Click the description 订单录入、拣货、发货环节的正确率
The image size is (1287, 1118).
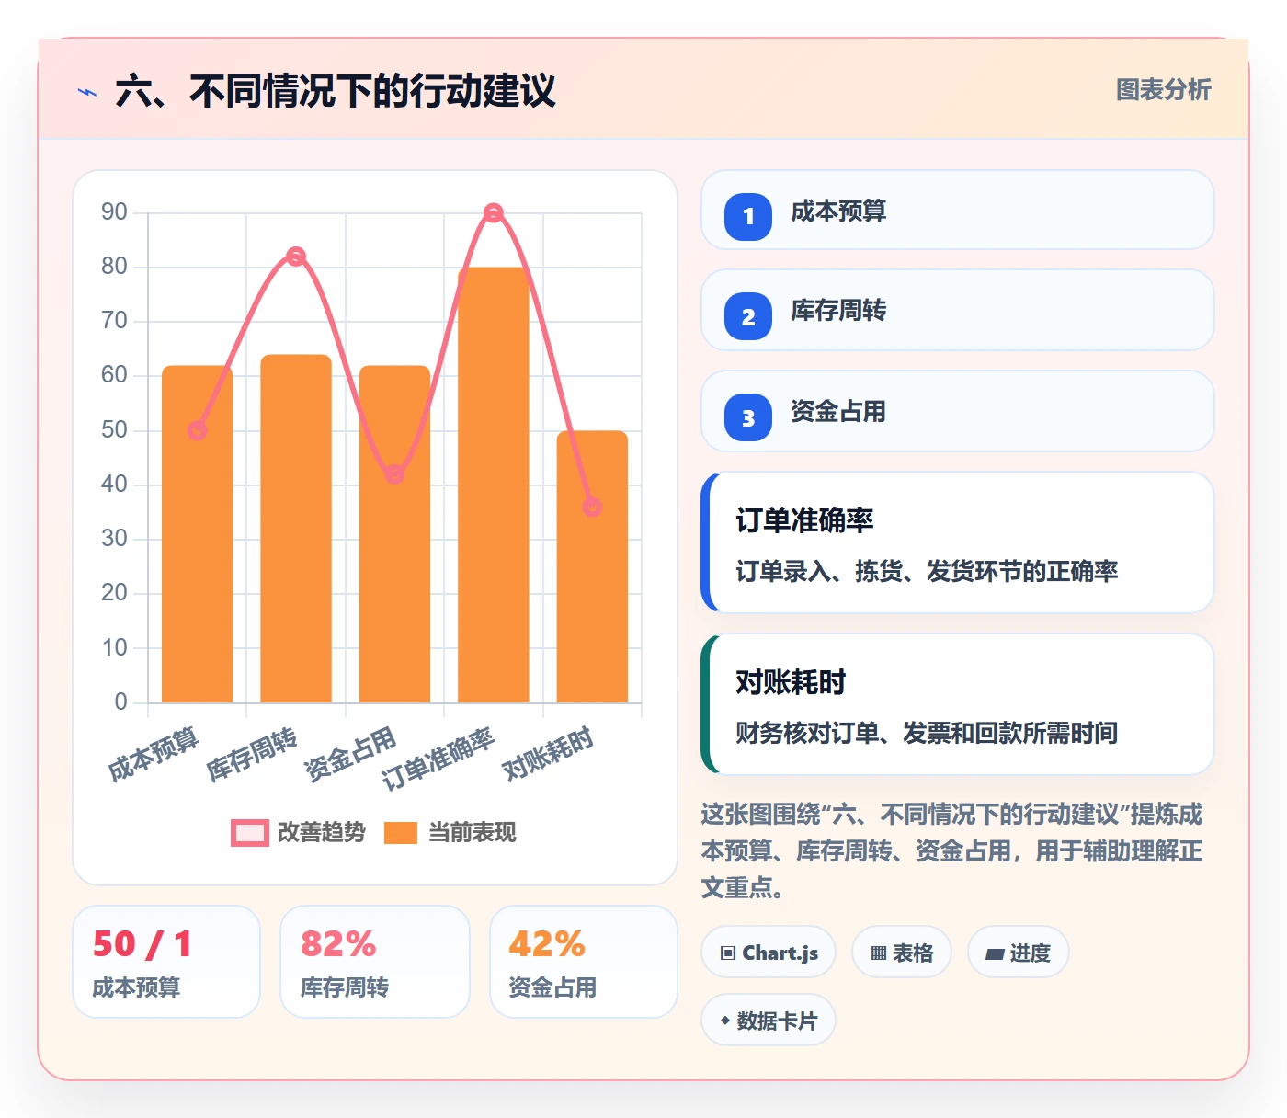pyautogui.click(x=927, y=572)
